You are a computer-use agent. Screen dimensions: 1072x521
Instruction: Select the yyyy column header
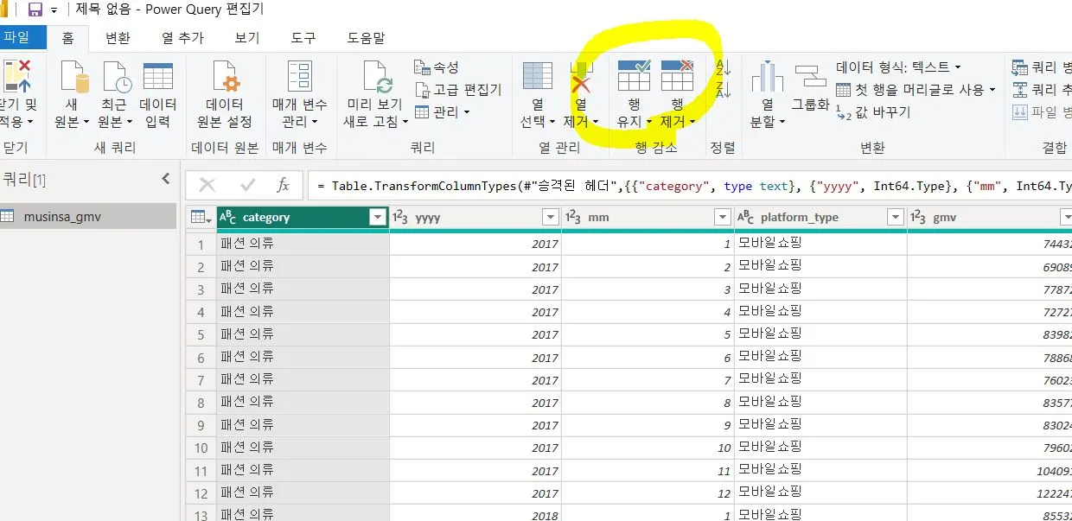[x=475, y=218]
